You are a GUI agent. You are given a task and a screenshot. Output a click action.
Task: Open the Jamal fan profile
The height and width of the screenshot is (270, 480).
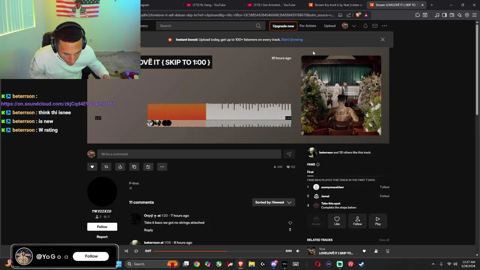pos(325,196)
